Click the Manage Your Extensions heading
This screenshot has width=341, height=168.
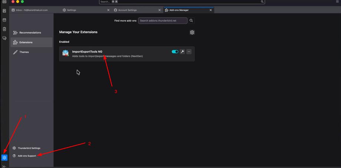(78, 32)
